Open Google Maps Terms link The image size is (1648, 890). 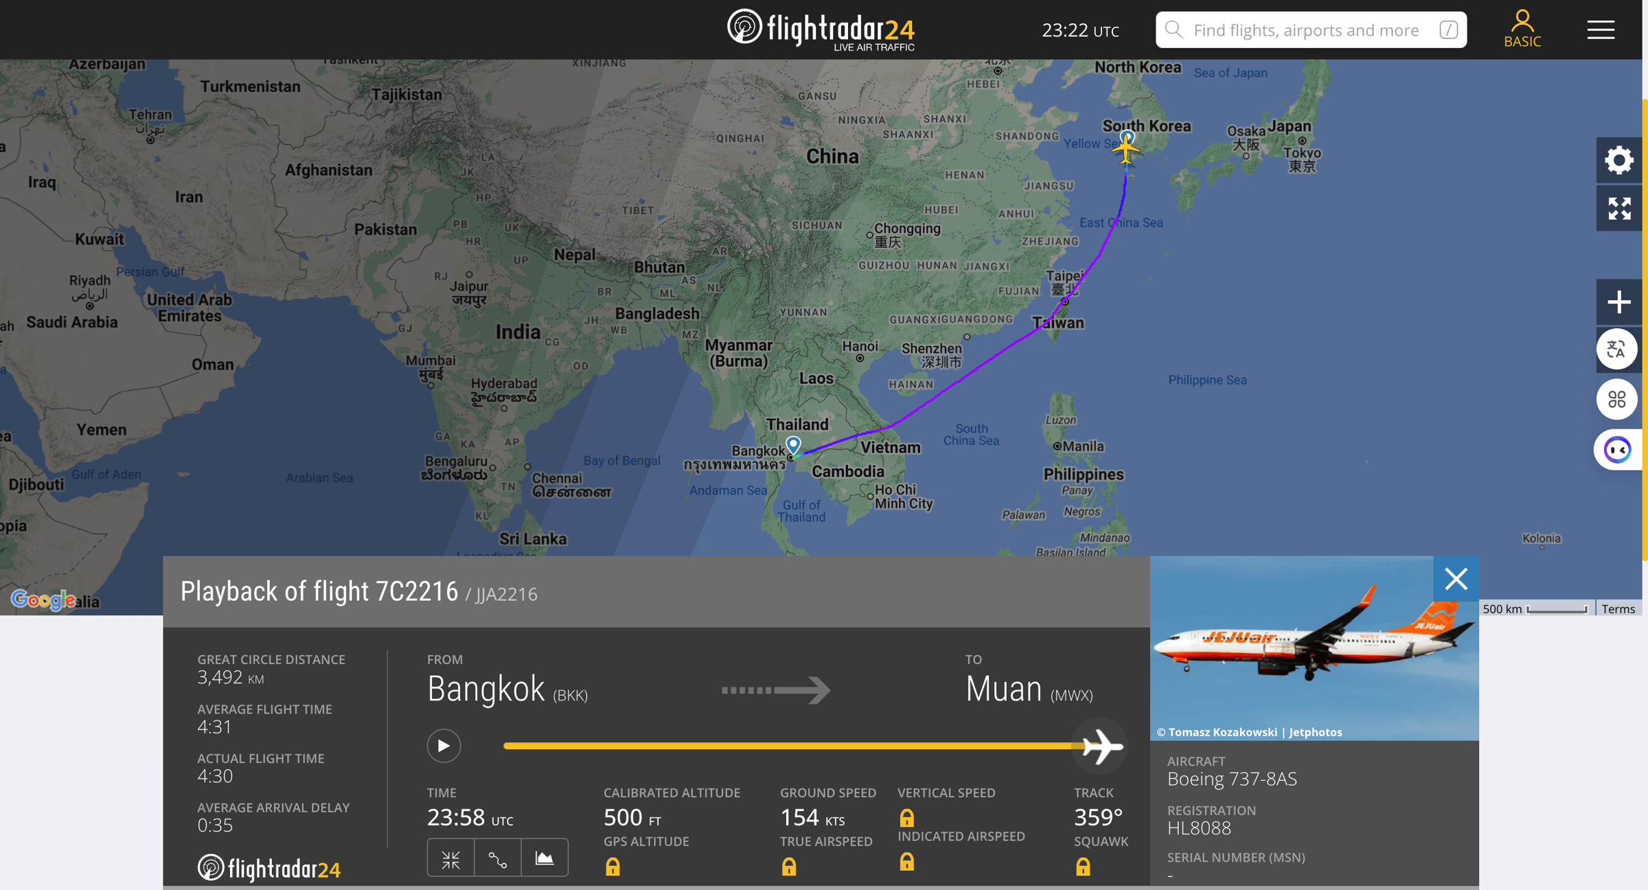click(x=1618, y=609)
